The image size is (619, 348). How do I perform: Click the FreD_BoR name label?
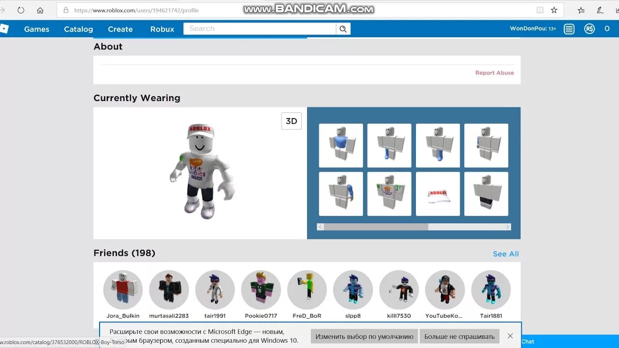pyautogui.click(x=307, y=316)
